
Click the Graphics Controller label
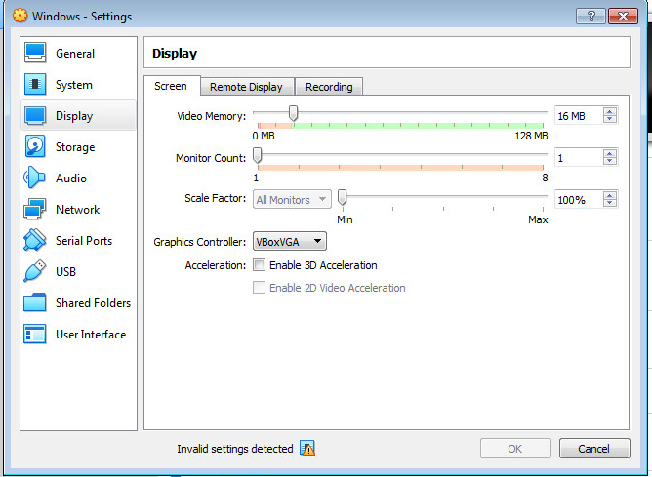199,242
